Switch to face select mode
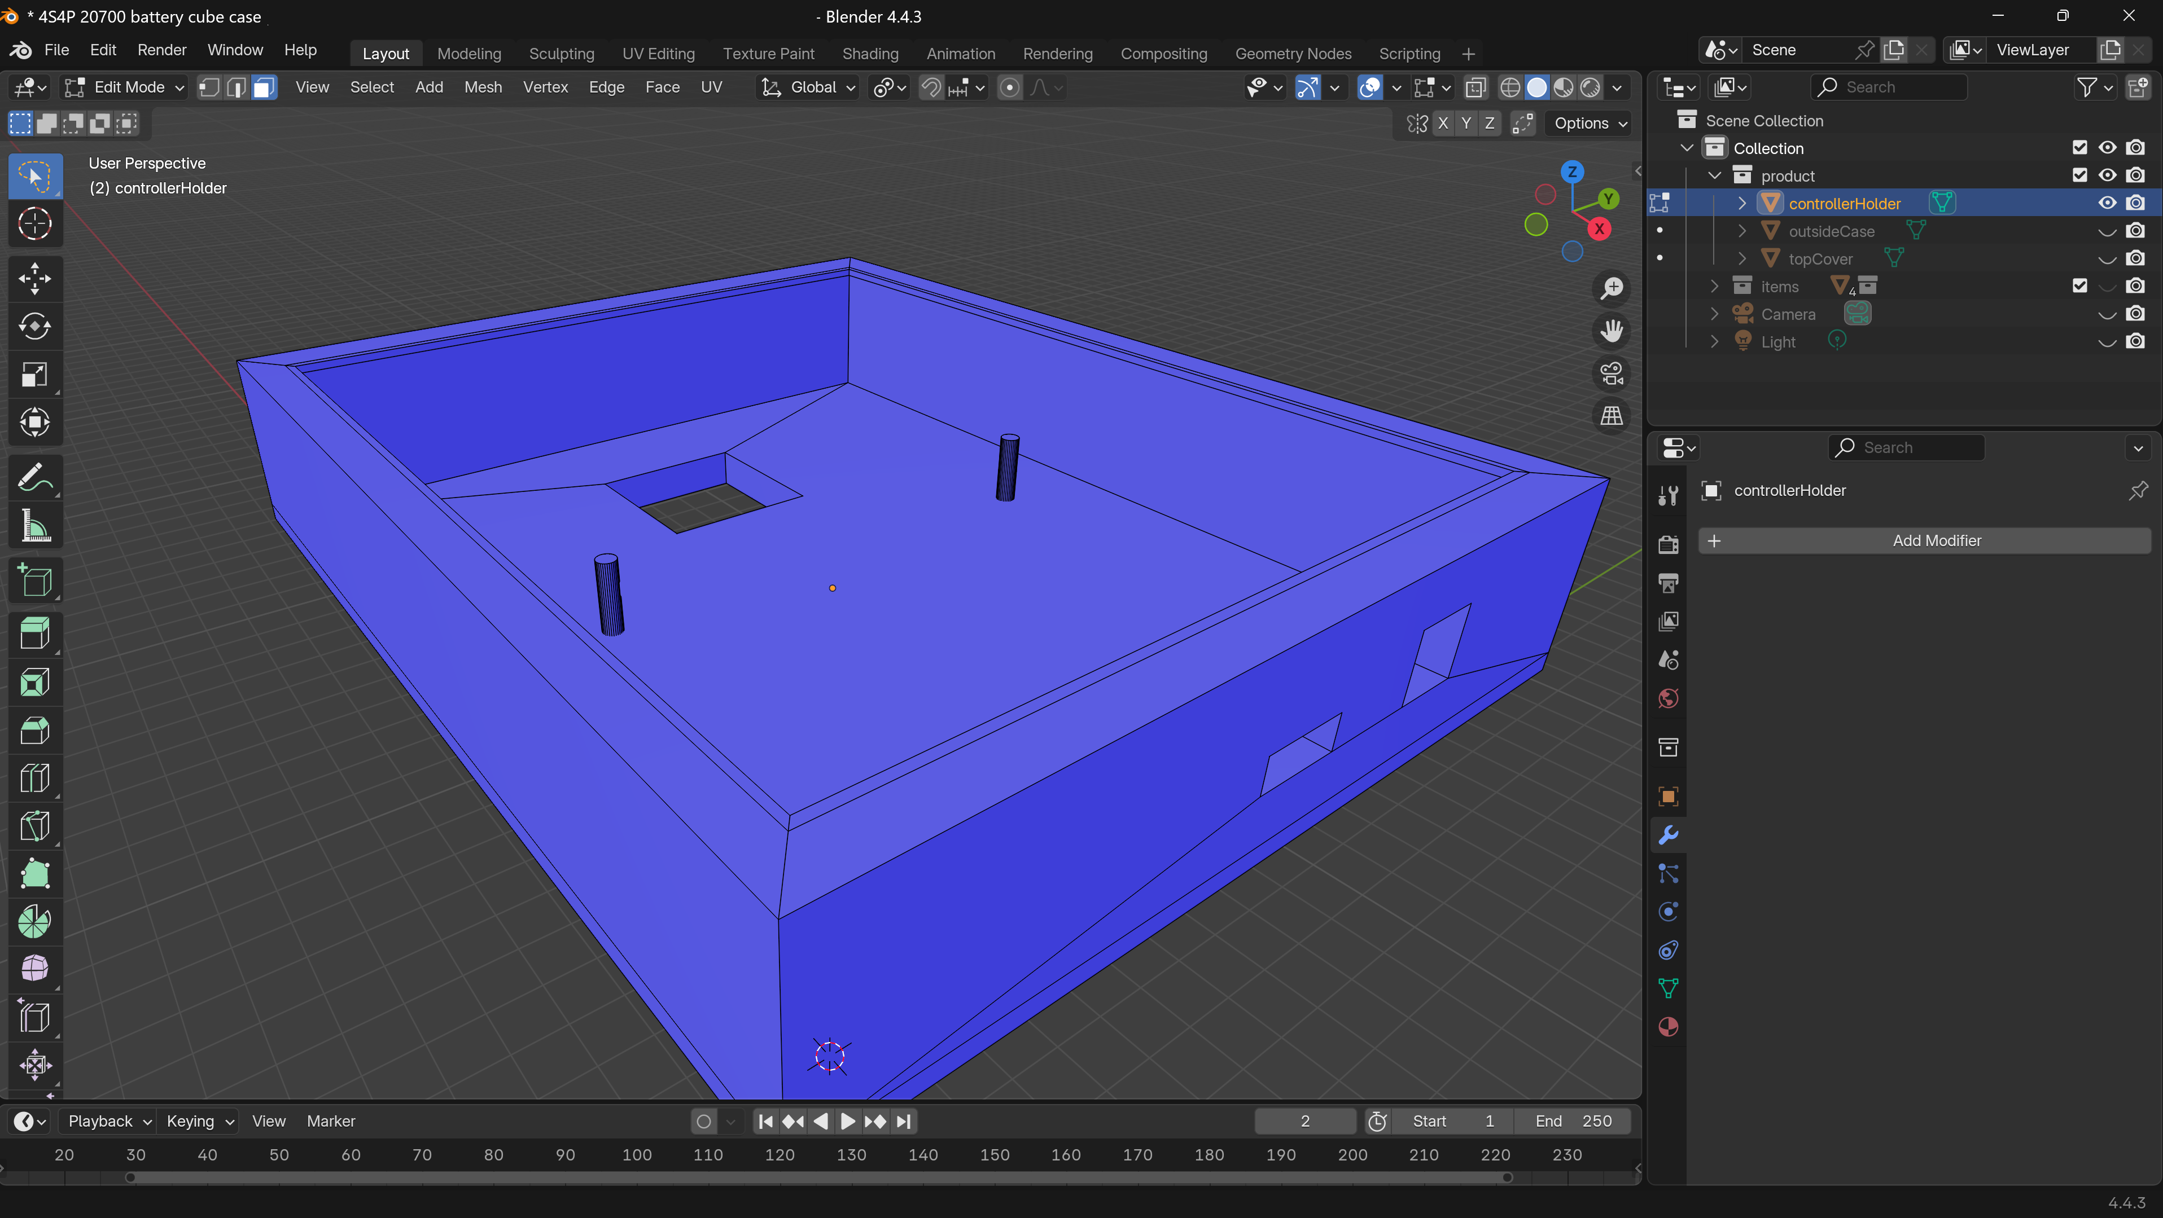 (264, 87)
